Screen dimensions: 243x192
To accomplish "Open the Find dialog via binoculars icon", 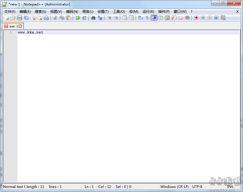I will click(x=93, y=18).
